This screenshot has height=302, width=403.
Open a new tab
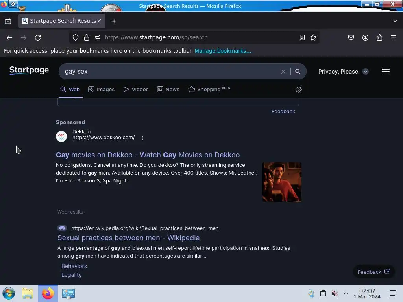(x=114, y=21)
